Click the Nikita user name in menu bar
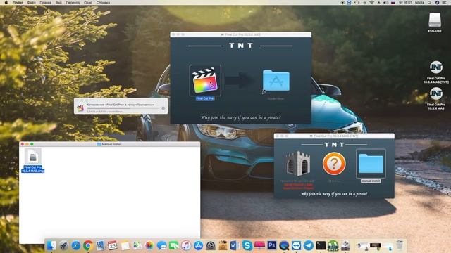The width and height of the screenshot is (451, 253). 419,3
